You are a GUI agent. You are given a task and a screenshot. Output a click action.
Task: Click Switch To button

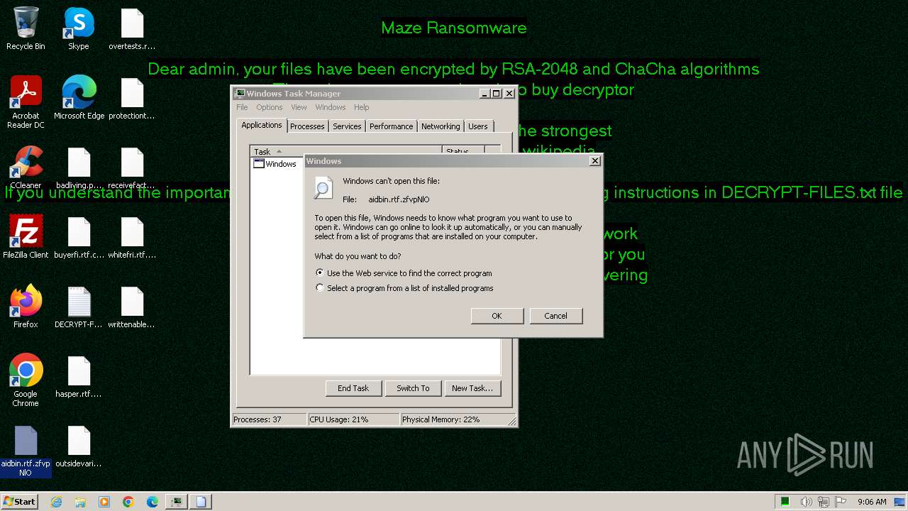pos(413,388)
